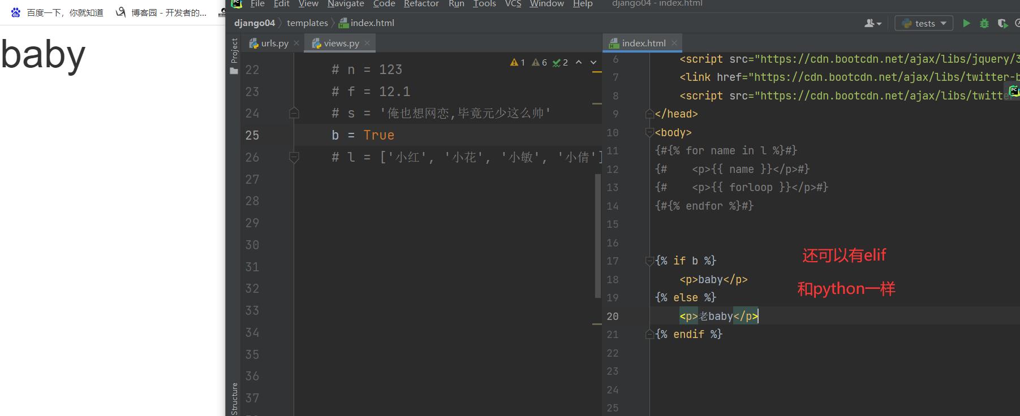Image resolution: width=1020 pixels, height=416 pixels.
Task: Open the Code With Me user dropdown
Action: 873,23
